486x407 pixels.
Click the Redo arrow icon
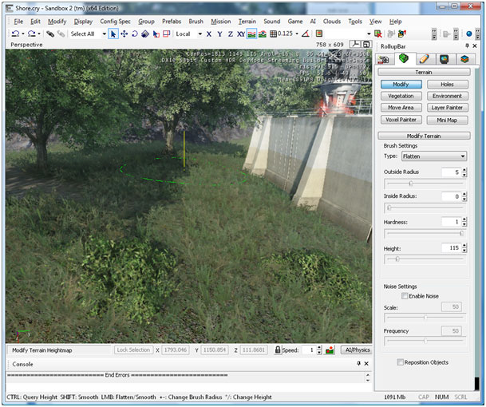(x=31, y=34)
